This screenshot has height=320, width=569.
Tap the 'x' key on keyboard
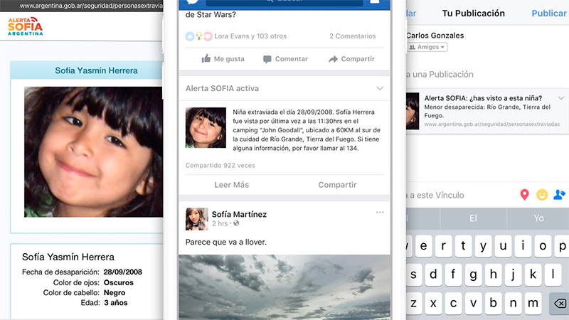click(433, 304)
